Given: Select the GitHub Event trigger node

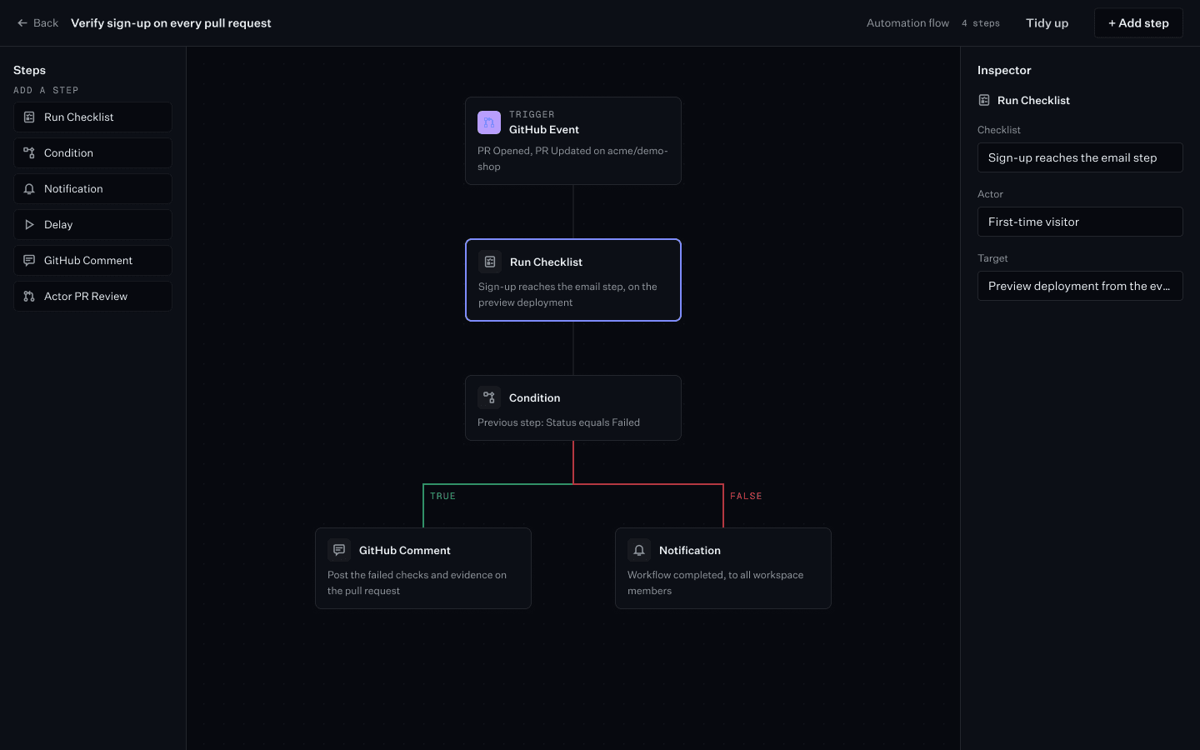Looking at the screenshot, I should pos(573,141).
